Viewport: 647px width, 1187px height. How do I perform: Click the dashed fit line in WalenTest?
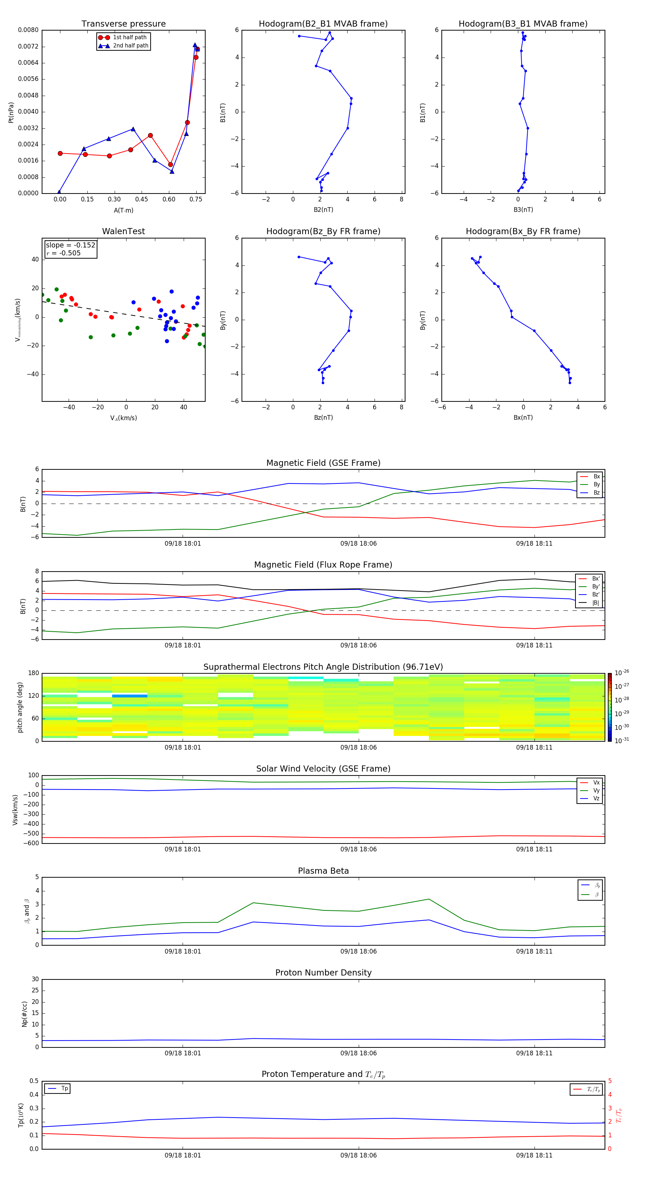(x=123, y=314)
